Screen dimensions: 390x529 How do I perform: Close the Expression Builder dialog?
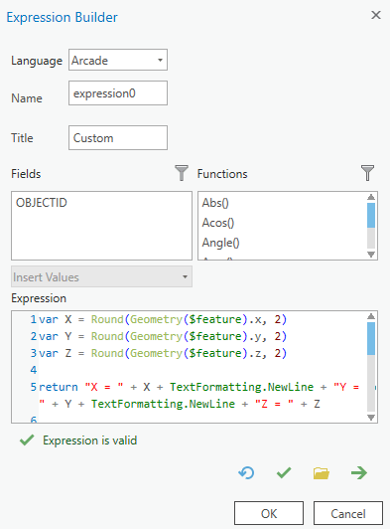tap(376, 15)
